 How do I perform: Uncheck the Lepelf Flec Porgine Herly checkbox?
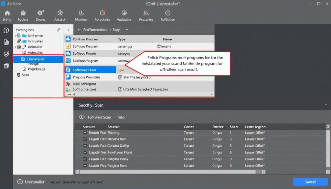[85, 159]
